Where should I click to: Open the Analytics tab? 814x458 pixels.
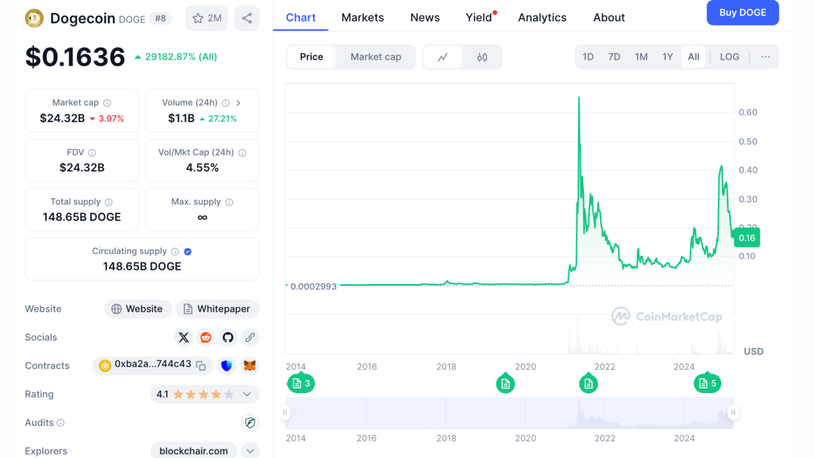[x=542, y=18]
